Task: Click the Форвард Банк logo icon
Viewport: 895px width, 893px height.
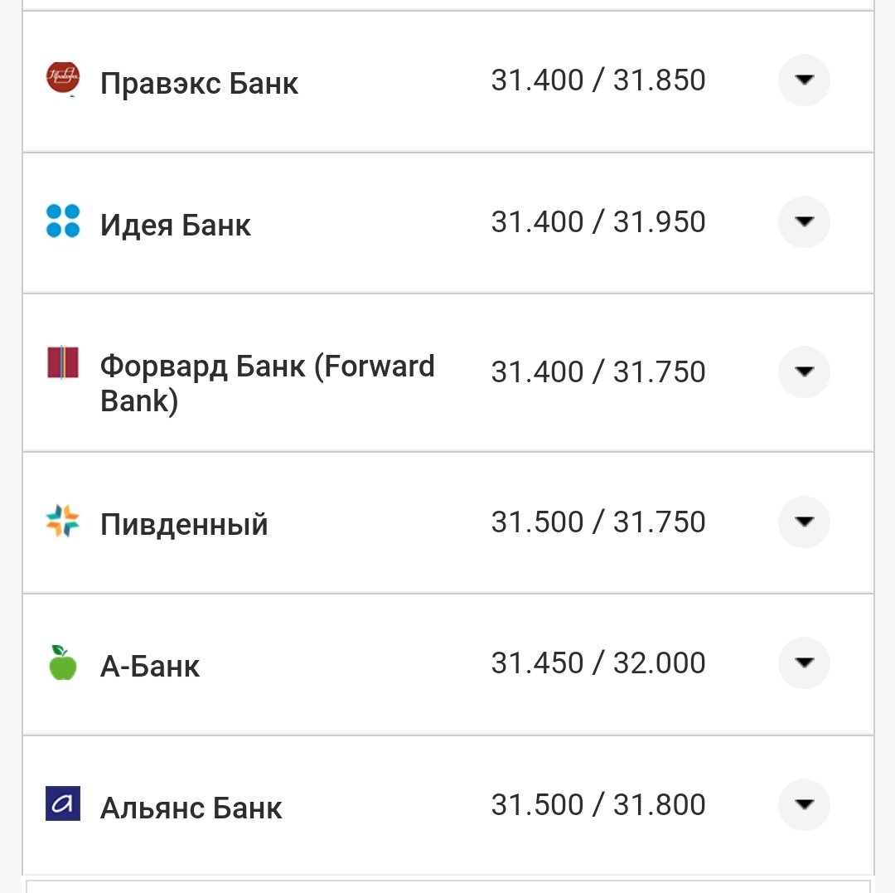Action: coord(63,363)
